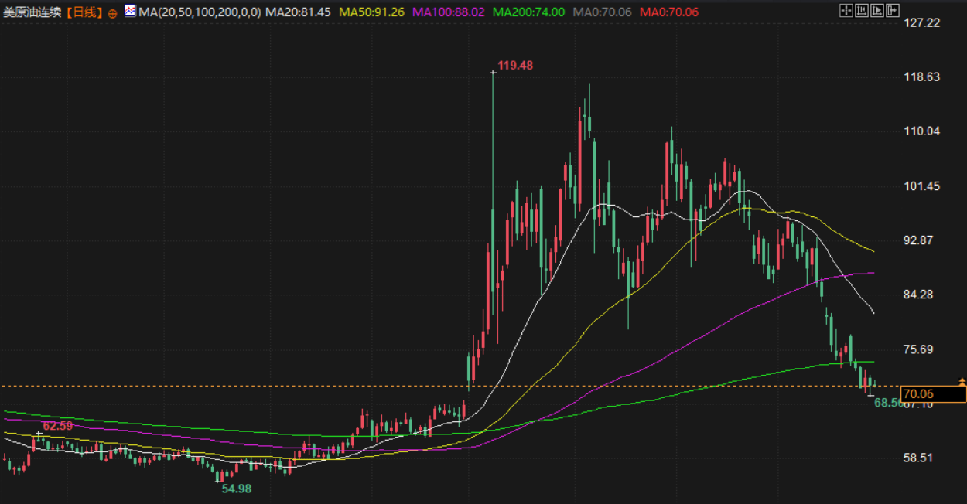Click the orange crosshair circle icon beside 日线

tap(112, 13)
